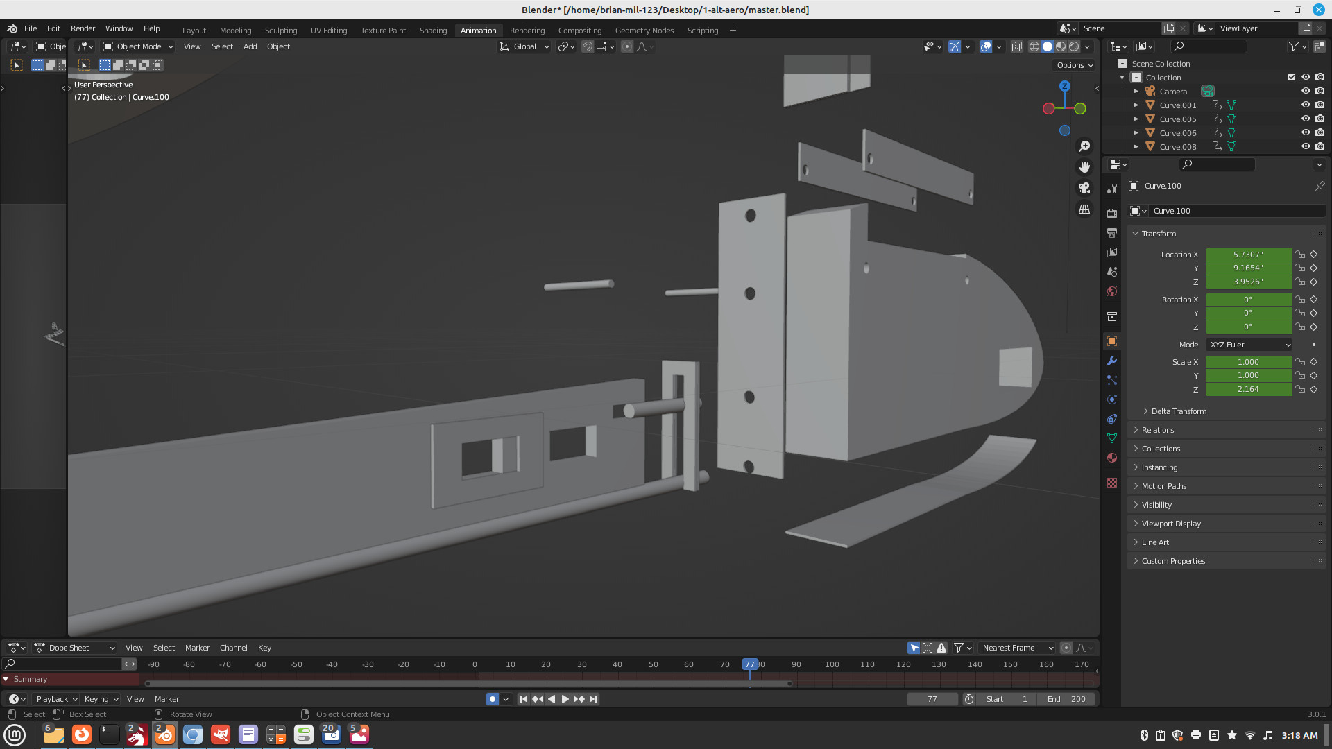The image size is (1332, 749).
Task: Play the animation in reverse
Action: [x=552, y=699]
